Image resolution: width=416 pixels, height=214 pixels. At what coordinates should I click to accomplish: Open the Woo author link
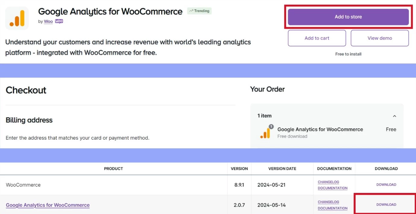(x=48, y=21)
